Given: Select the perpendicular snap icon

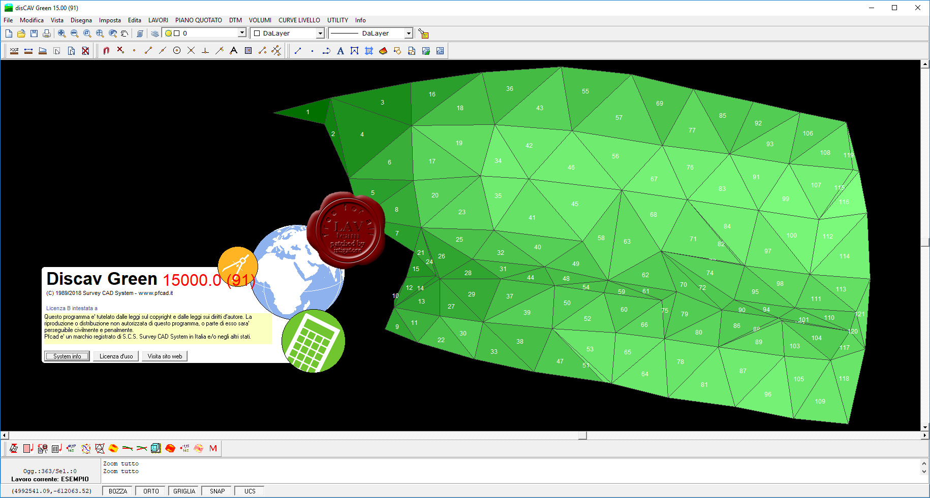Looking at the screenshot, I should coord(205,51).
